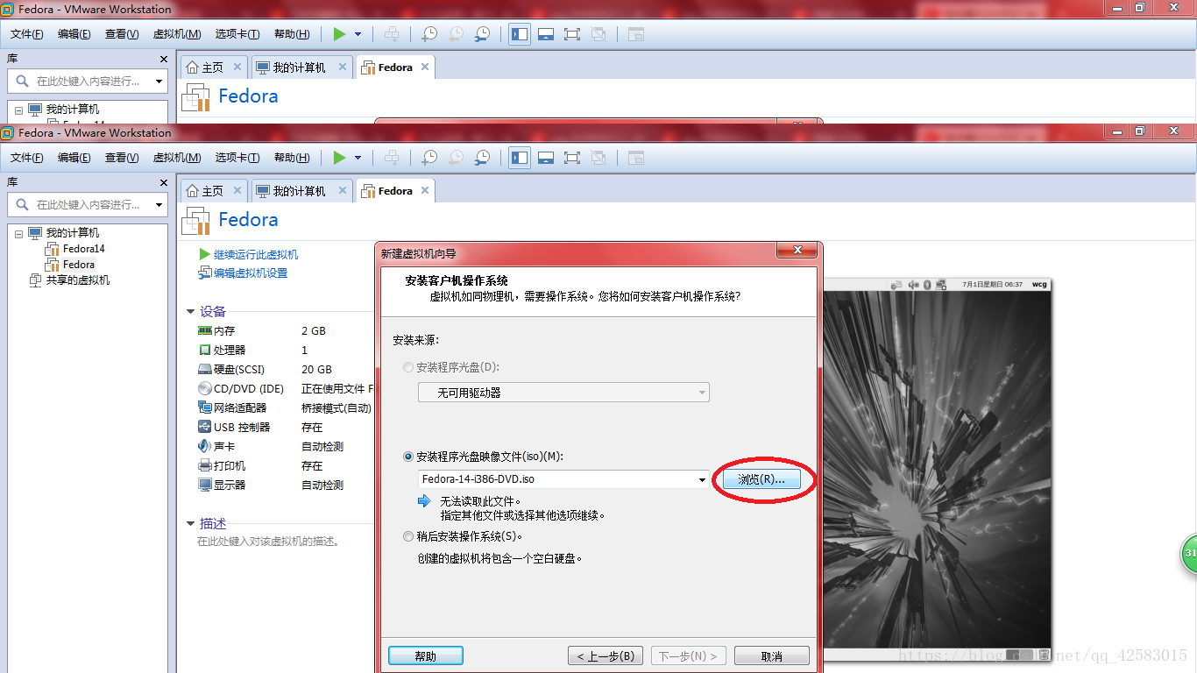Select 安装程序光盘映像文件(iso) radio option

pos(408,457)
